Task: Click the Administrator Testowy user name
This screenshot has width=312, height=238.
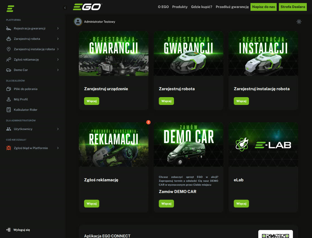Action: [x=99, y=22]
